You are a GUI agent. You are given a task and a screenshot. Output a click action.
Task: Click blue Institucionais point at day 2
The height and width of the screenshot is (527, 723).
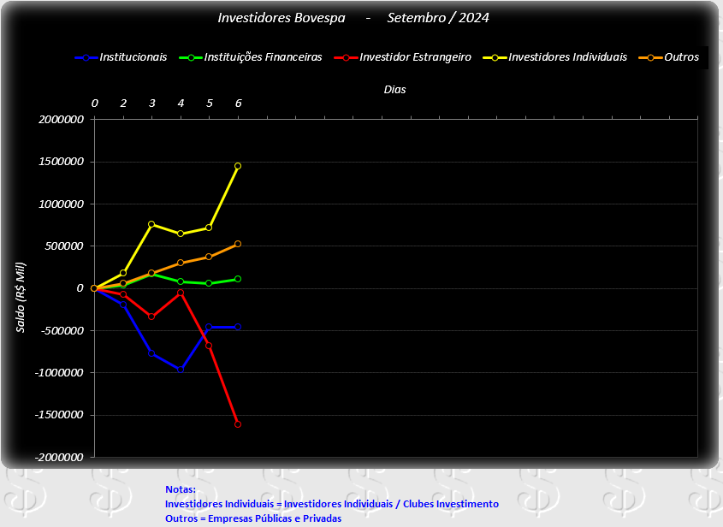tap(123, 305)
